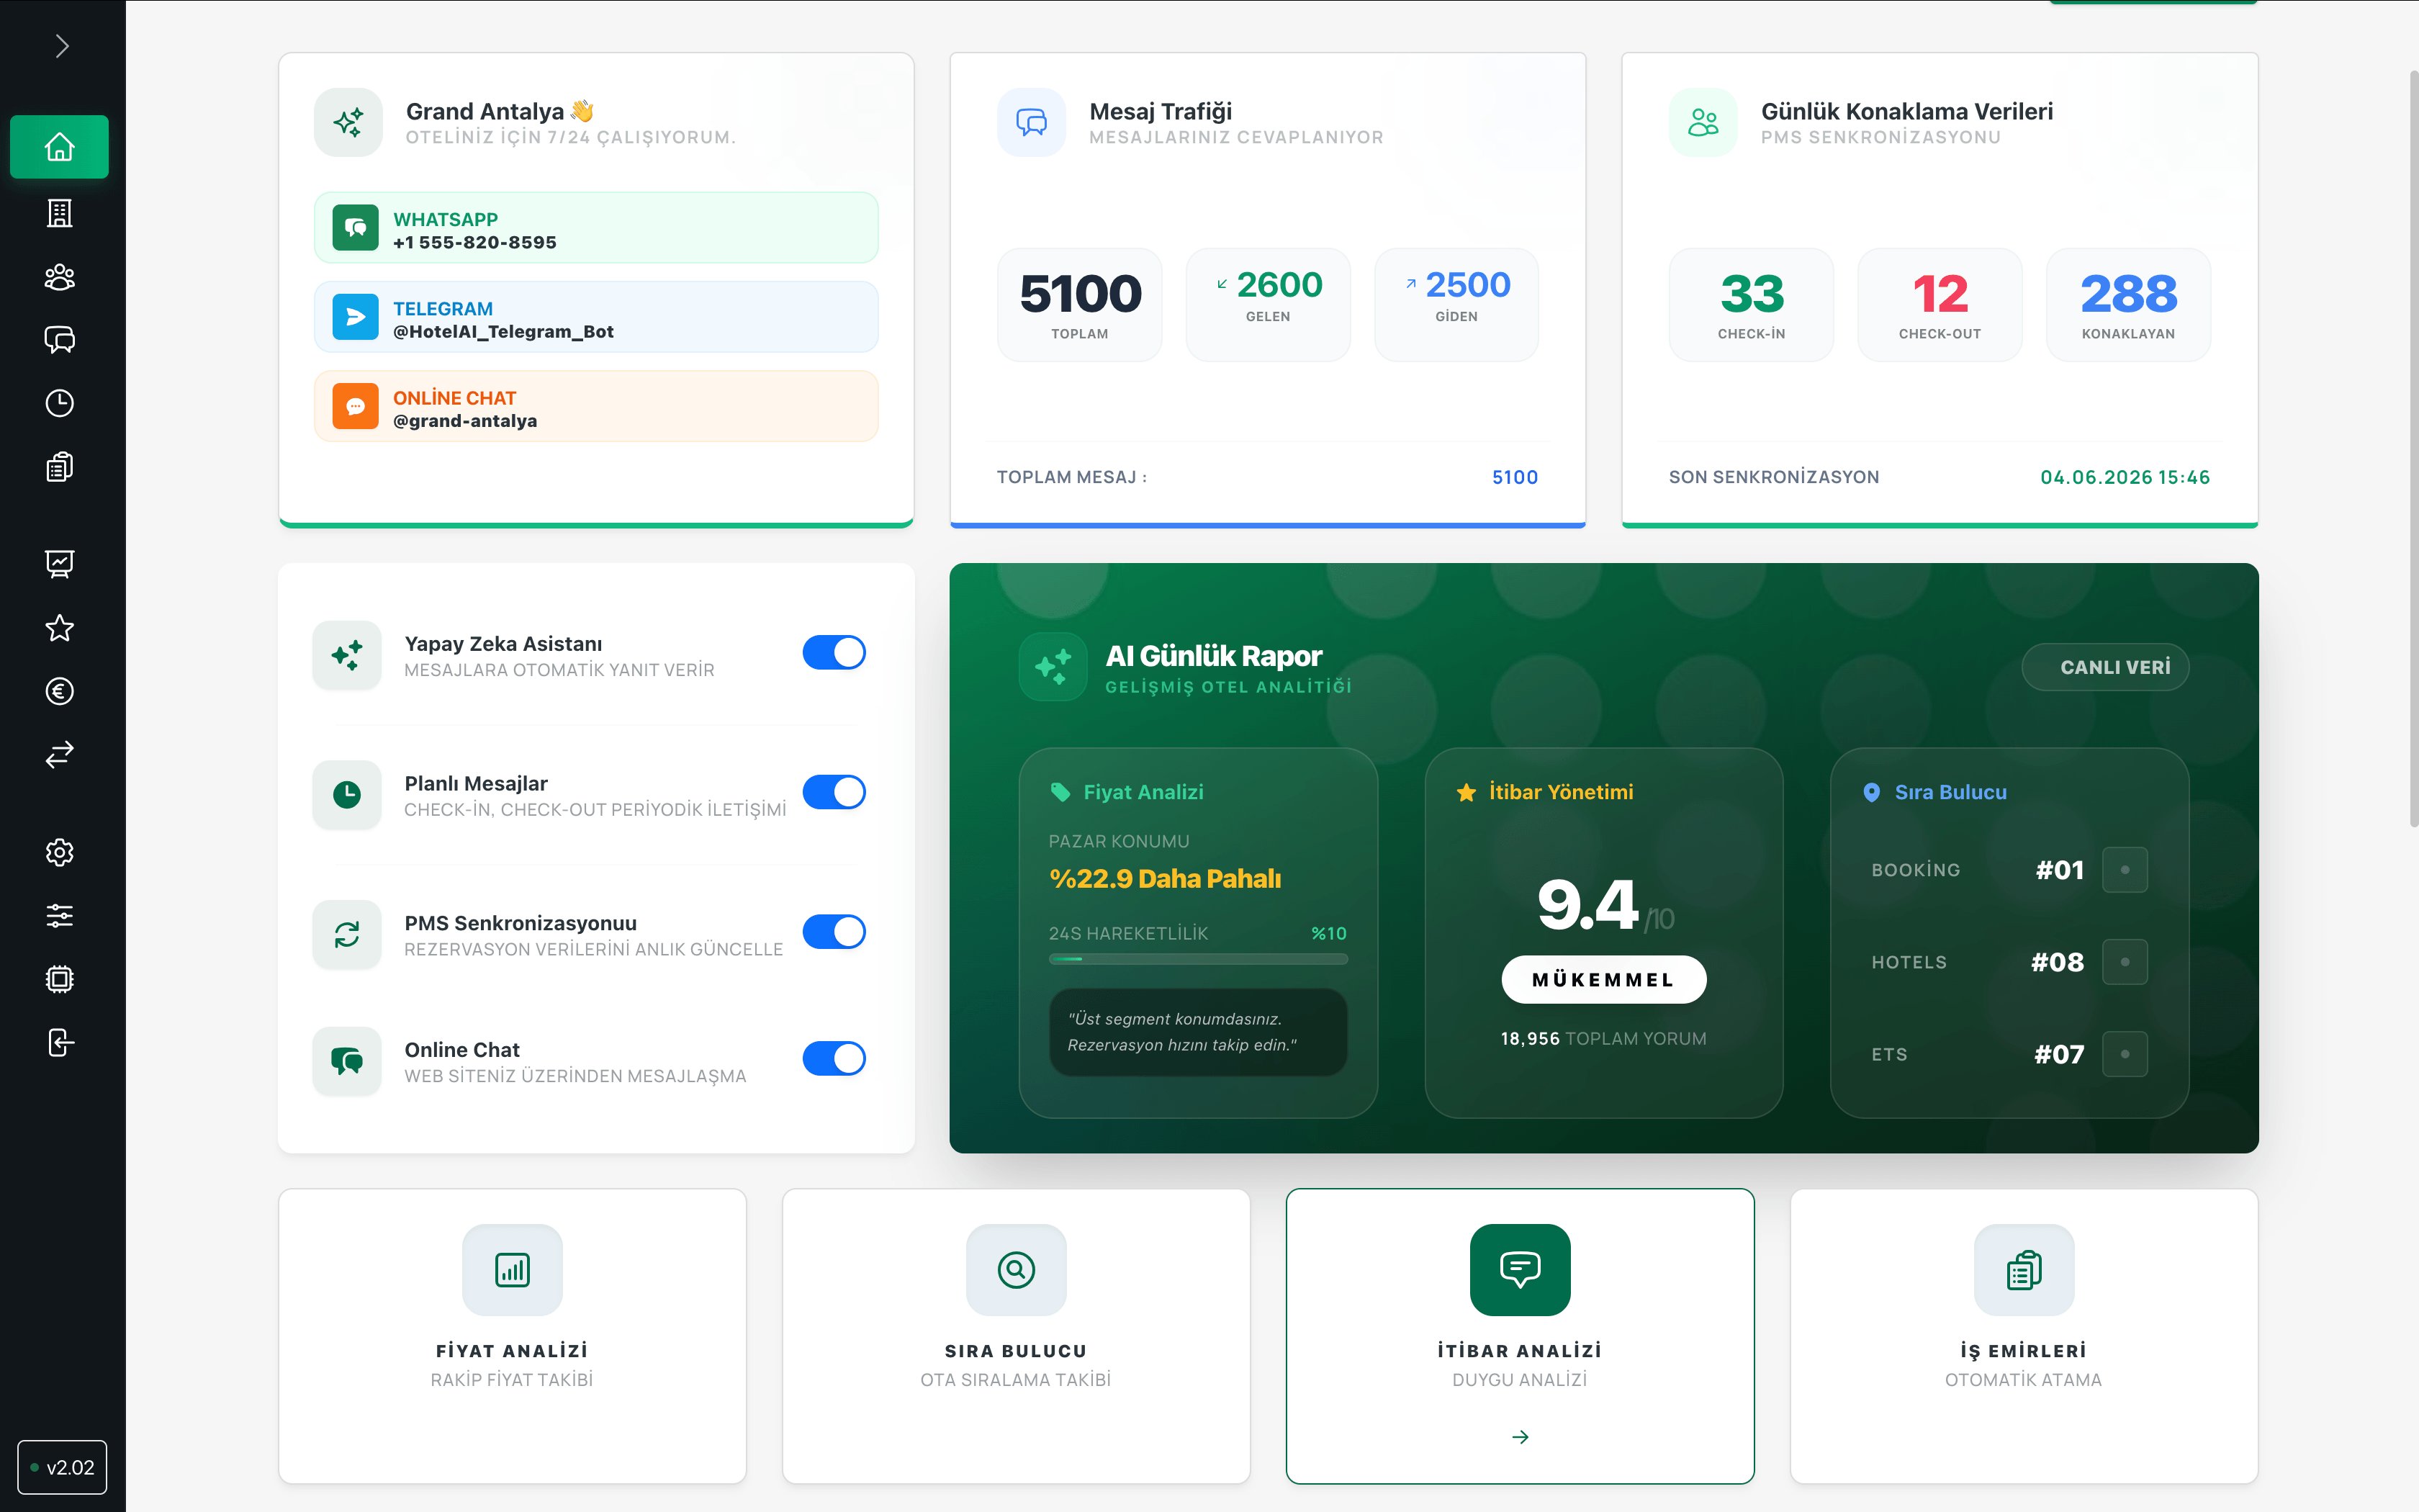This screenshot has width=2419, height=1512.
Task: Click the Online Chat bubbles icon
Action: coord(347,1061)
